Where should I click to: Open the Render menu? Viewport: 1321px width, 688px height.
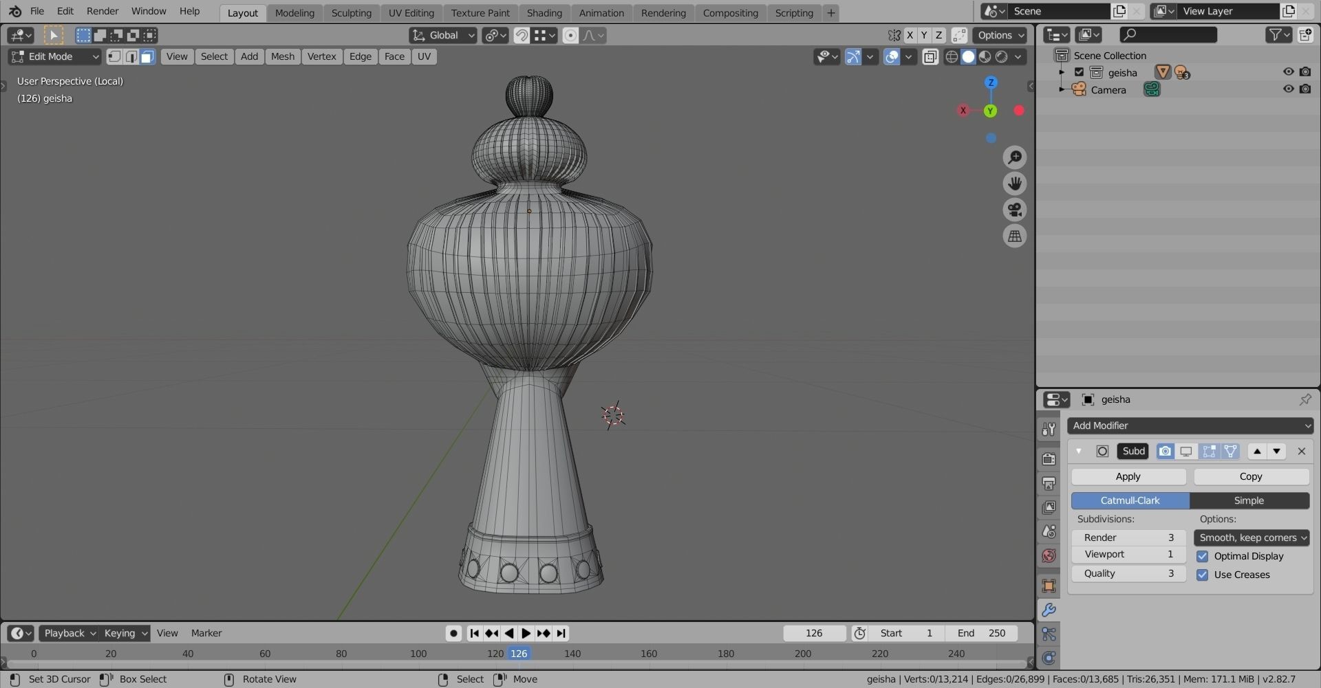(103, 12)
